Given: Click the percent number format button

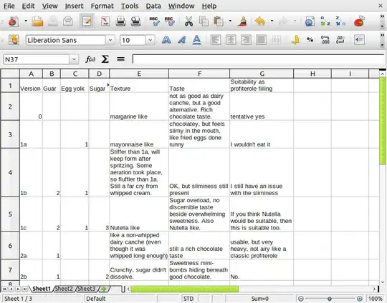Looking at the screenshot, I should (x=310, y=40).
